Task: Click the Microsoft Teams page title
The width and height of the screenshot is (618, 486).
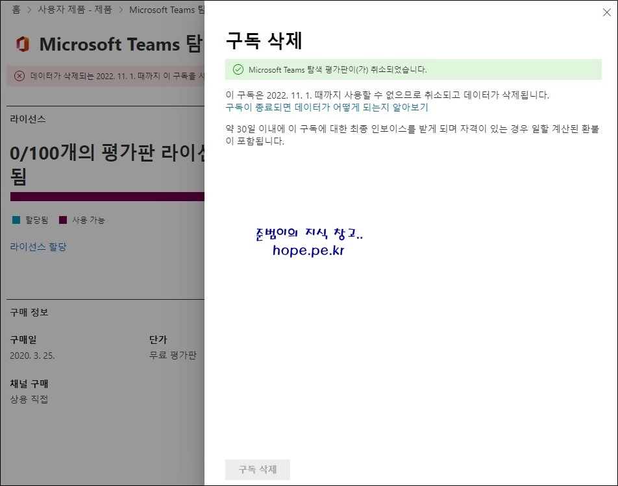Action: coord(121,44)
